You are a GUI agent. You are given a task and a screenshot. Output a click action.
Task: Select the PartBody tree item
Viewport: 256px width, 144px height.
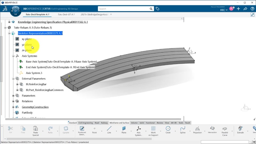27,113
